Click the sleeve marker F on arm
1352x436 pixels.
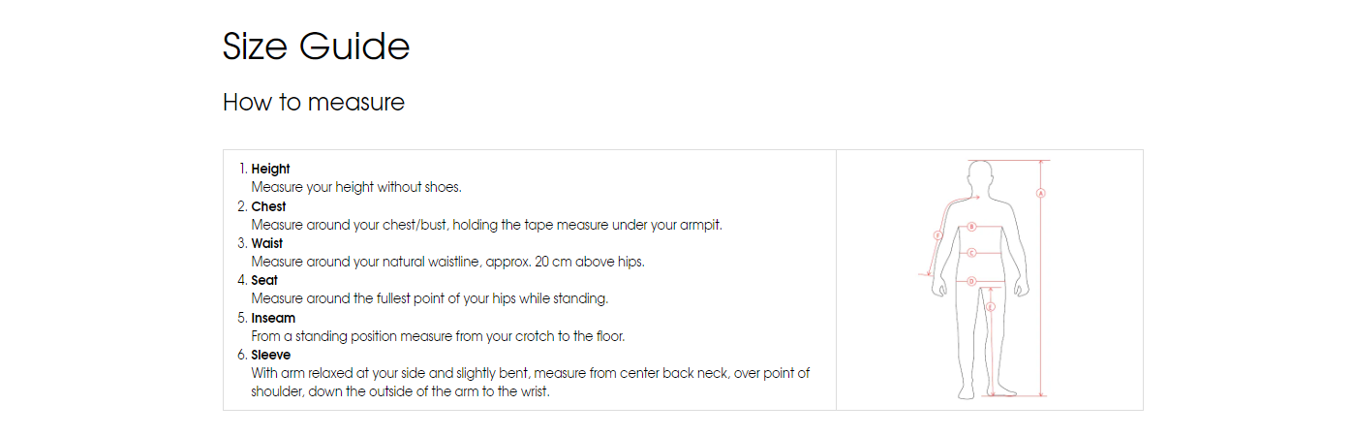click(937, 235)
